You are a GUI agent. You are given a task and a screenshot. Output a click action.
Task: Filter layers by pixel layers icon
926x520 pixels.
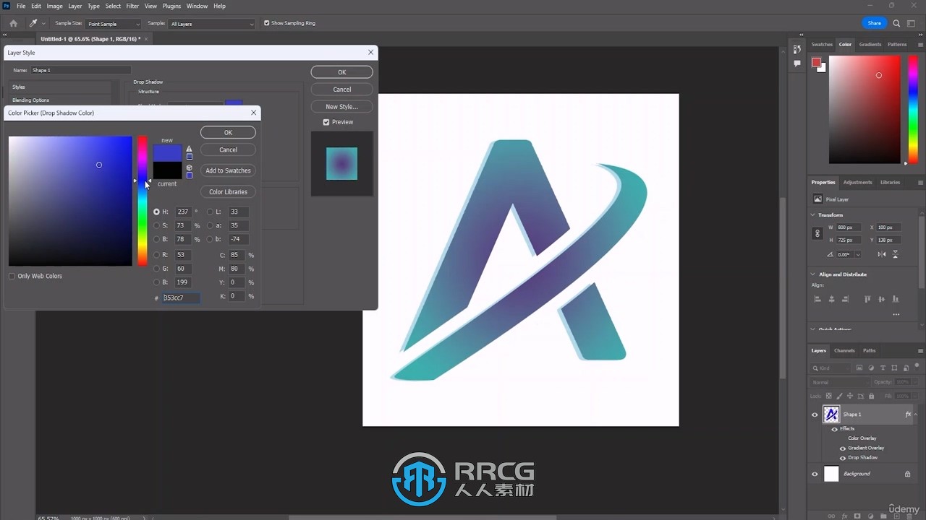(x=859, y=368)
